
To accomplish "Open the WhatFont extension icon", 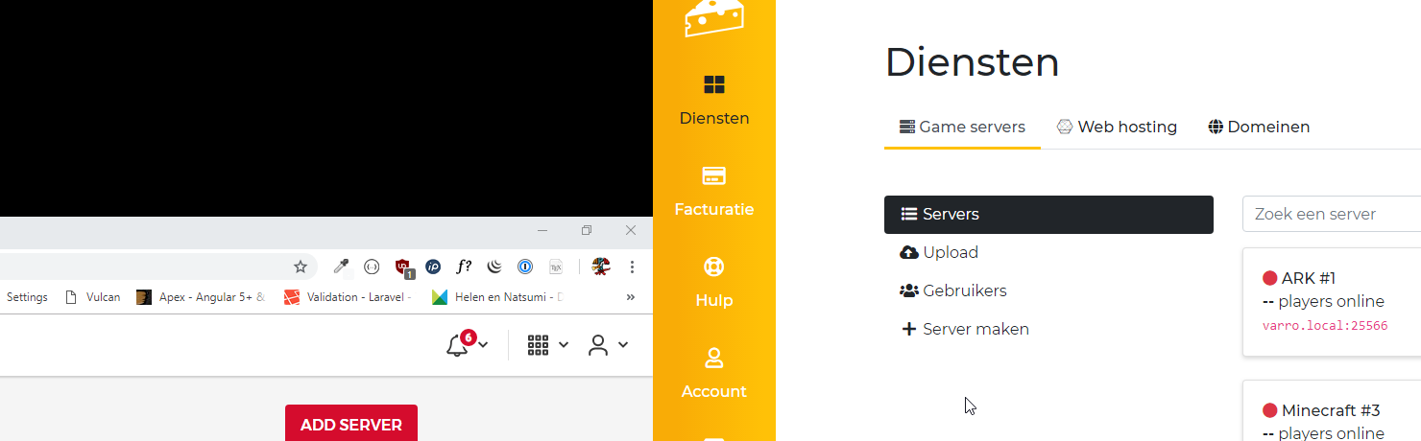I will 464,267.
